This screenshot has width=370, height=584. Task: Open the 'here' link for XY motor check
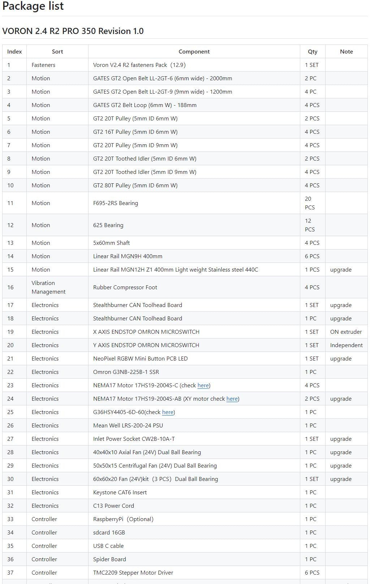click(x=232, y=399)
